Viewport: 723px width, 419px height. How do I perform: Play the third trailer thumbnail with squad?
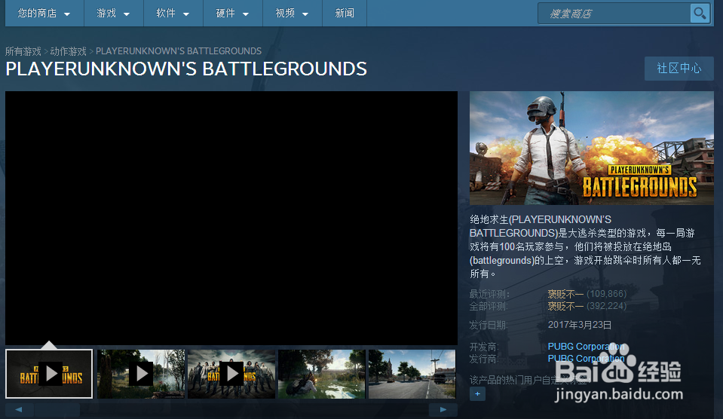click(x=231, y=374)
